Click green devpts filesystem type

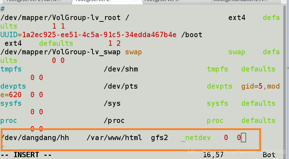click(x=219, y=86)
